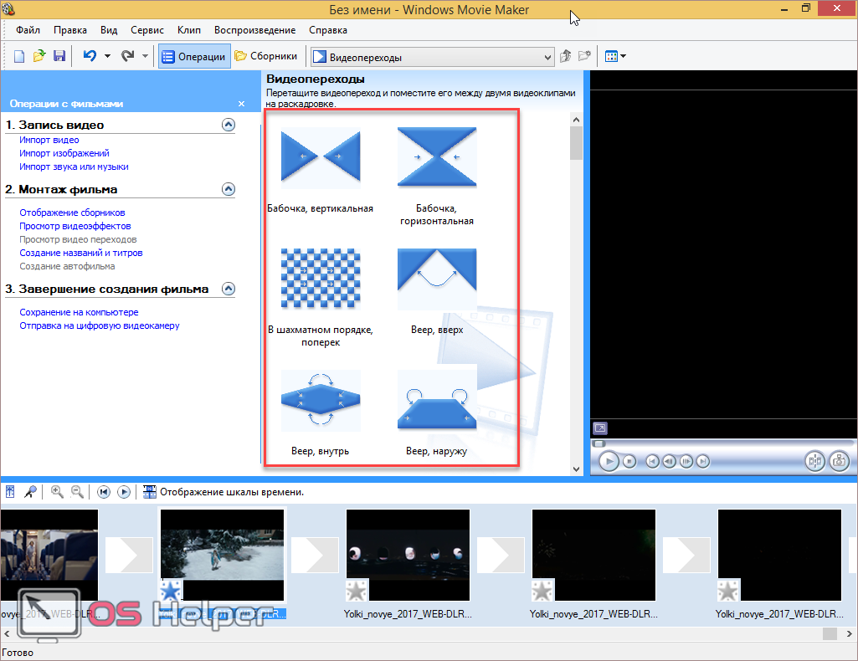Switch to timeline via 'Отображение шкалы времени'

(223, 492)
